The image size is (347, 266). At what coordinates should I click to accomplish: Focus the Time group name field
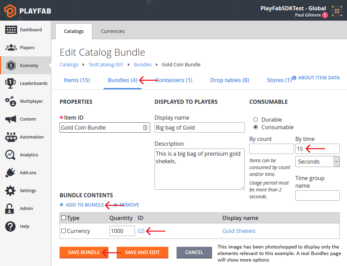click(x=317, y=196)
